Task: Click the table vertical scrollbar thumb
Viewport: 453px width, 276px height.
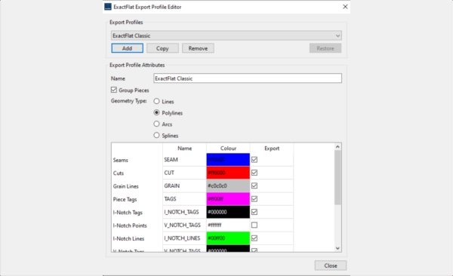Action: coord(337,177)
